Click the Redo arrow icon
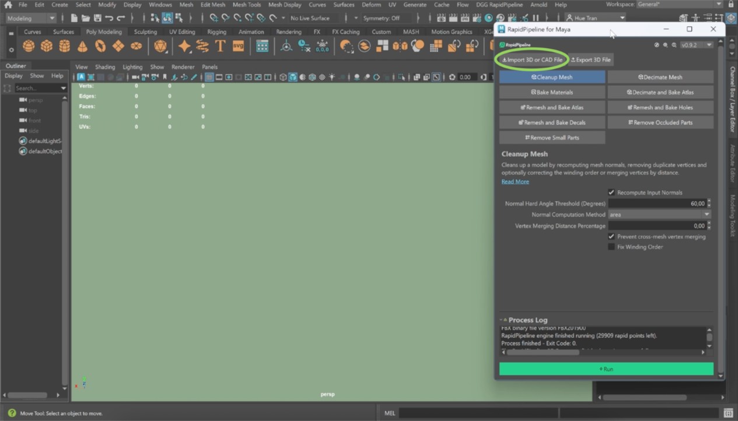 121,18
